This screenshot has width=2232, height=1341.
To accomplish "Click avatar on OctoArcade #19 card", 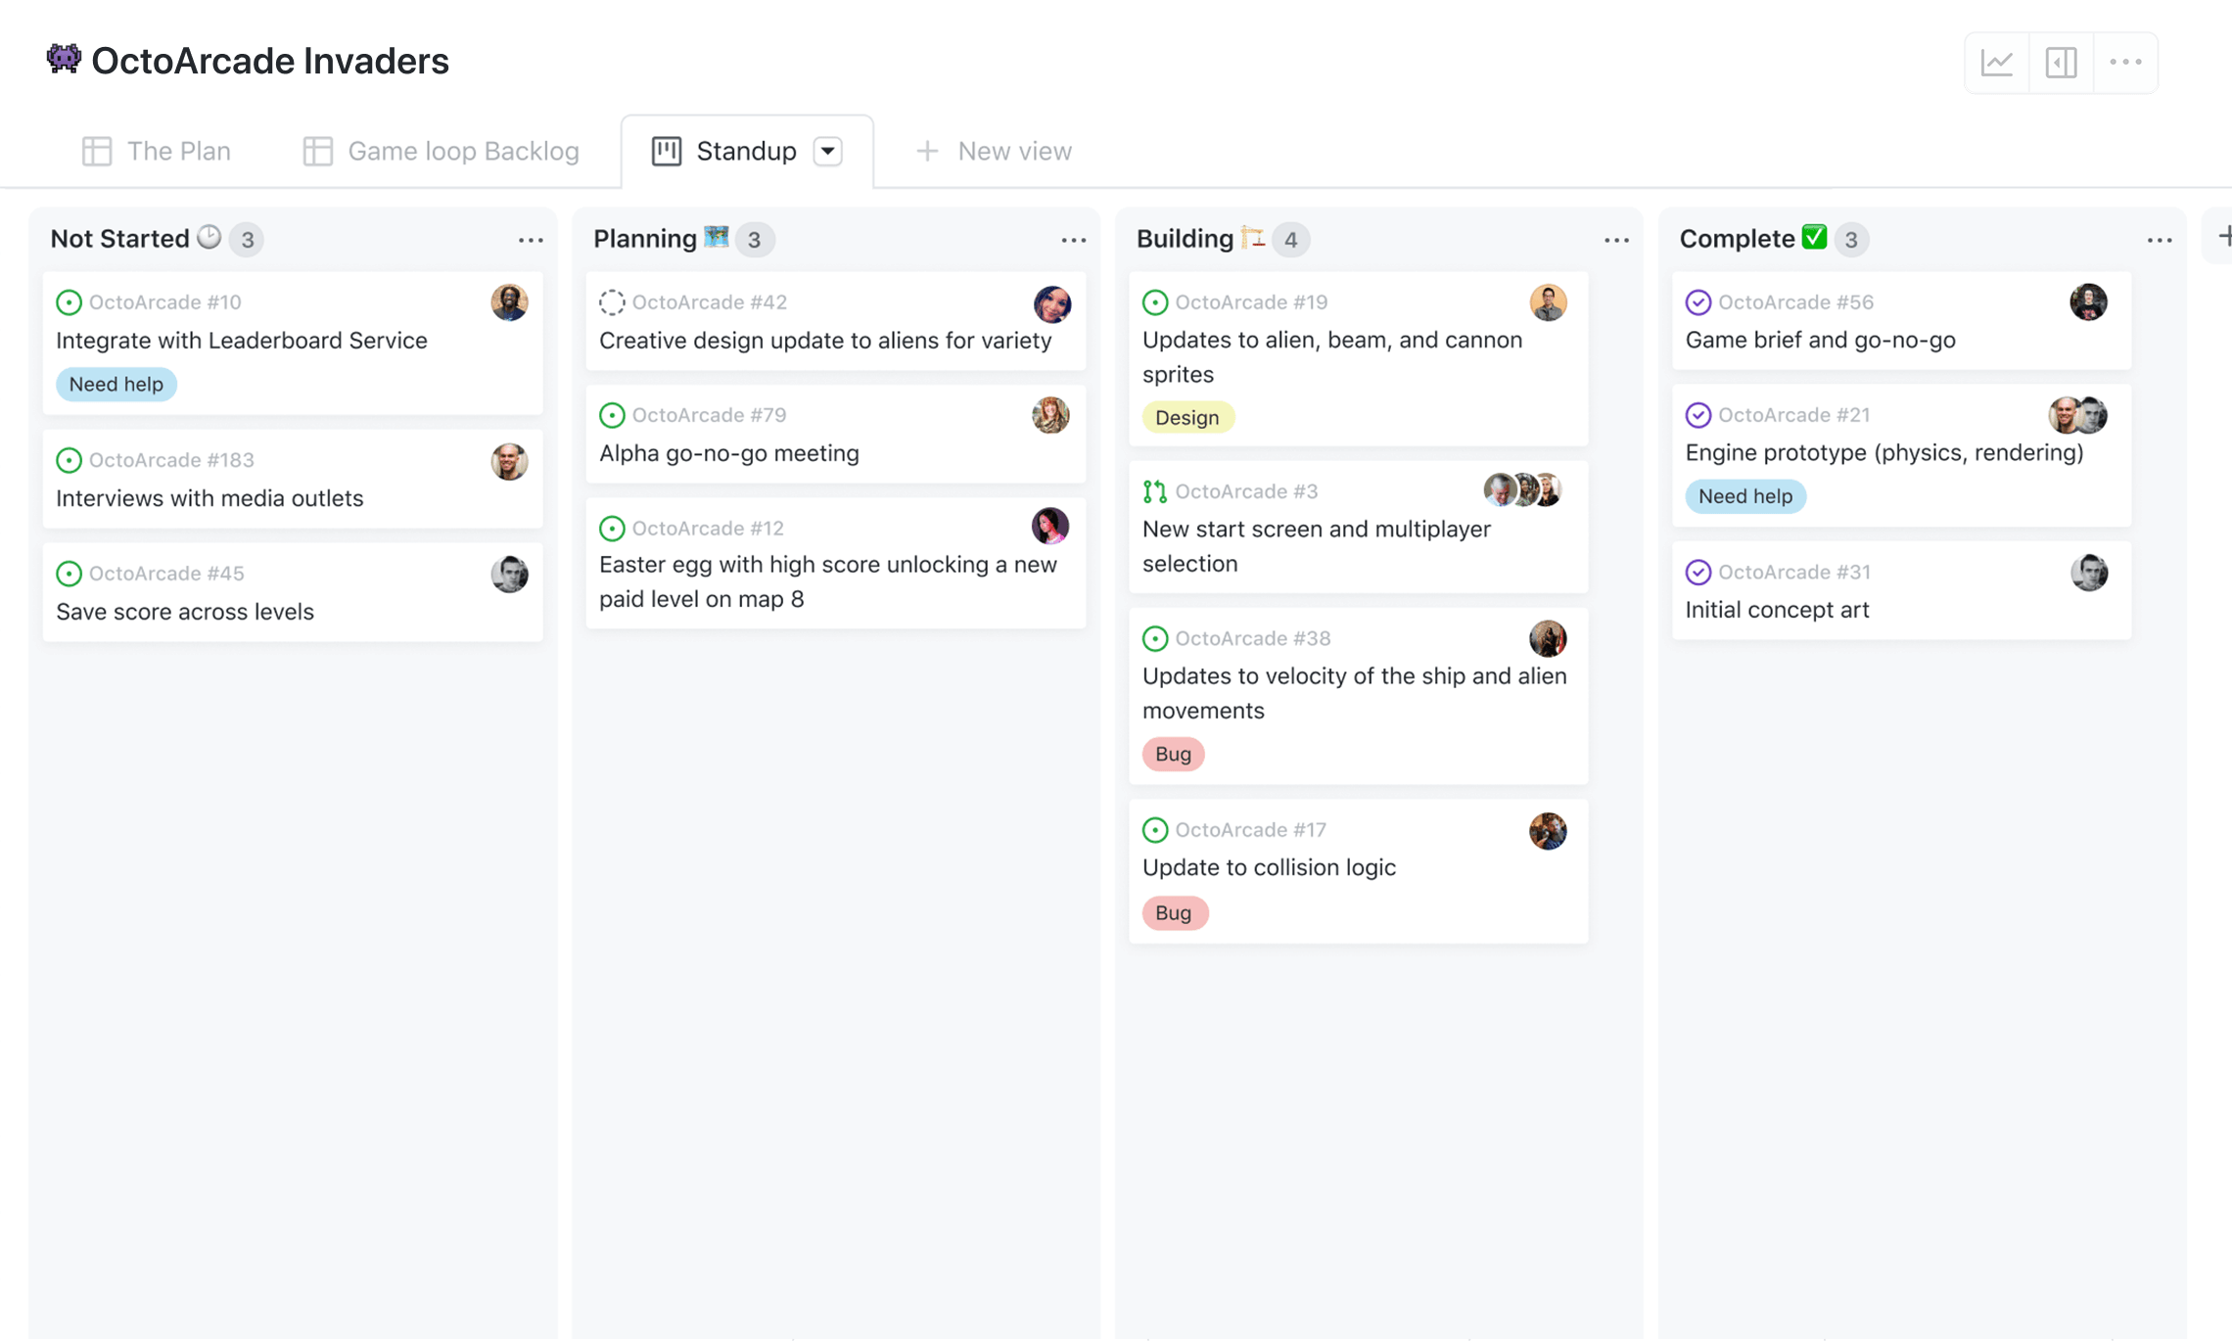I will click(x=1548, y=301).
